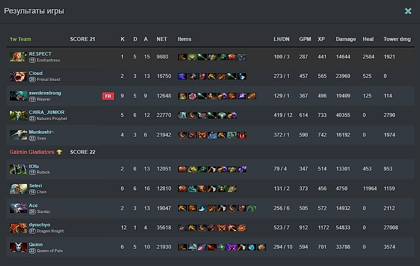Click the Dragon Knight hero portrait
Viewport: 420px width, 266px height.
[18, 228]
